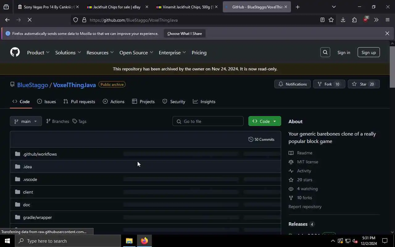This screenshot has height=247, width=395.
Task: Open the GitHub search magnifier button
Action: tap(325, 52)
